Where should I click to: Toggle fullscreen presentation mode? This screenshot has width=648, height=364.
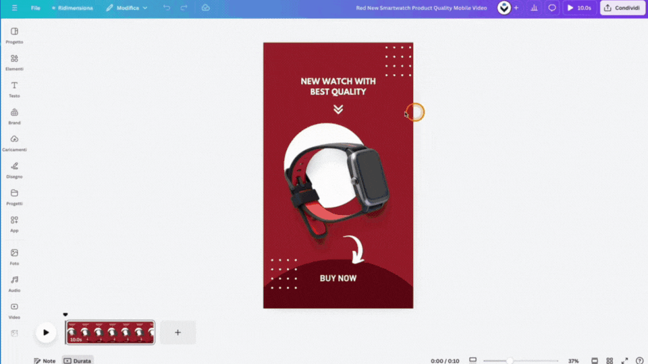pos(625,361)
